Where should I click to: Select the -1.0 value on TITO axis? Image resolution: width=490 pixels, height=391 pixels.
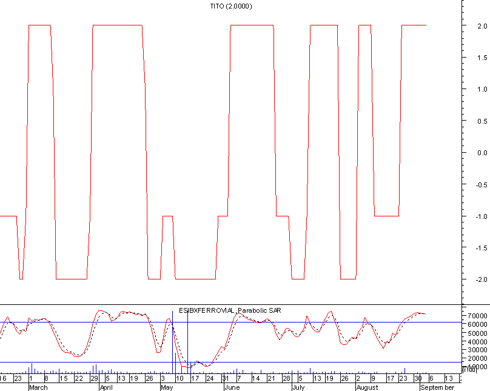point(481,216)
